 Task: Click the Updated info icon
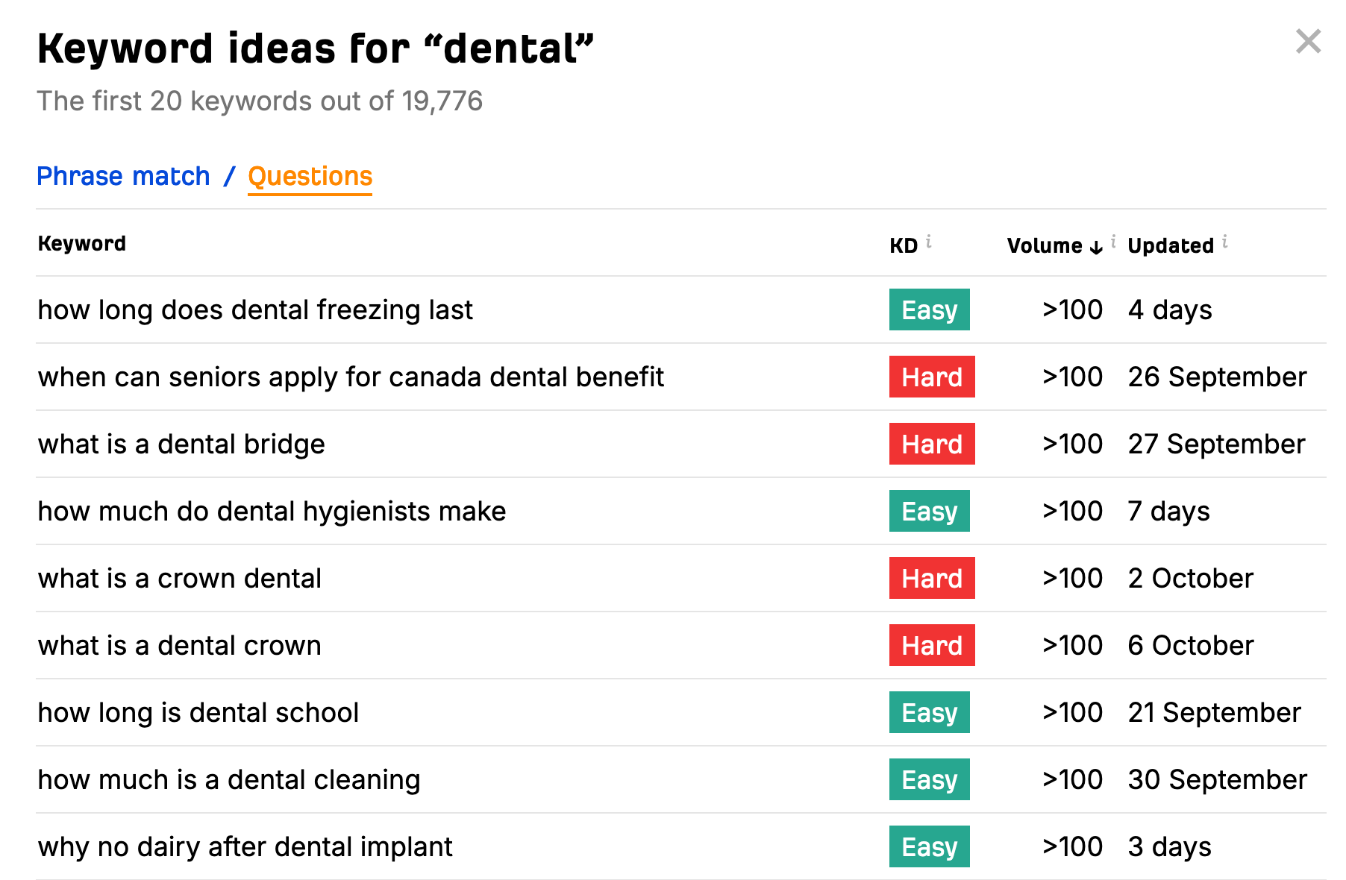pos(1225,242)
